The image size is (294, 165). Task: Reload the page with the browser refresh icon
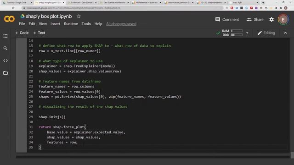coord(13,8)
